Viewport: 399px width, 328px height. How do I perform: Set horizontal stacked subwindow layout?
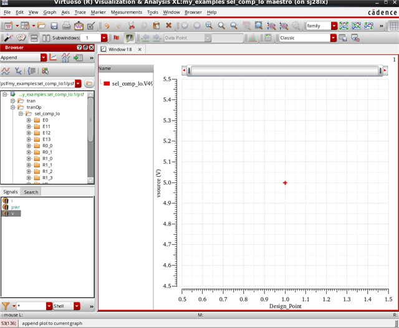[x=34, y=38]
